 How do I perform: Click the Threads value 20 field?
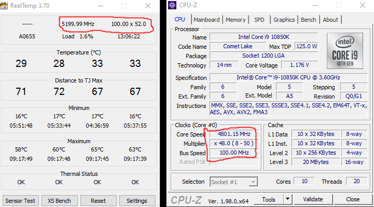pyautogui.click(x=356, y=181)
